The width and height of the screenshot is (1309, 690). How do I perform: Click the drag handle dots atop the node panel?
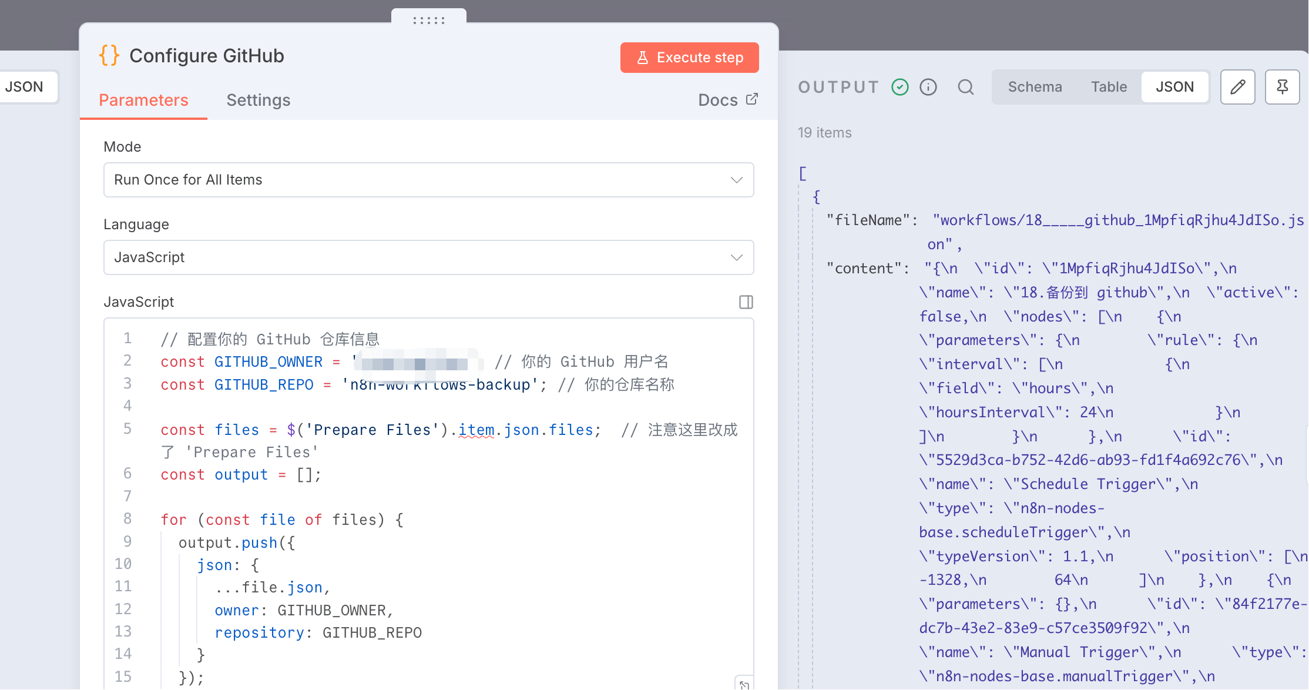[429, 20]
